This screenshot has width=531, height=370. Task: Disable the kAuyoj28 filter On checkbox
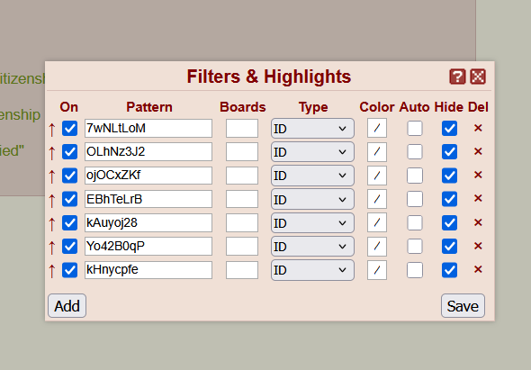[x=70, y=223]
